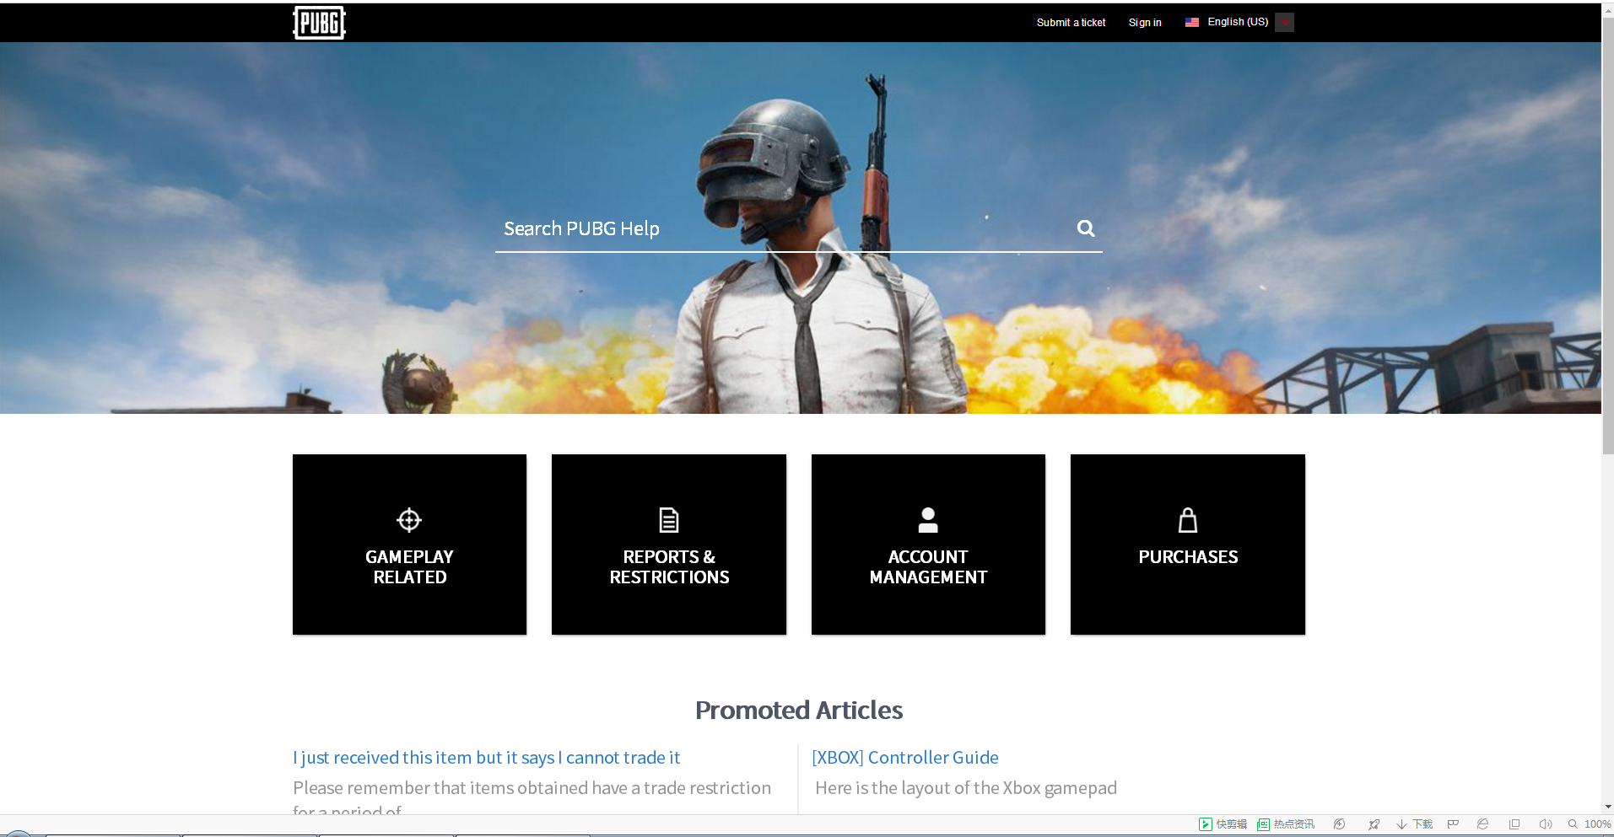The image size is (1614, 837).
Task: Click the flag icon in the browser status bar
Action: click(1453, 824)
